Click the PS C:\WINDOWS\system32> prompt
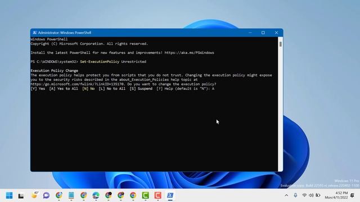The image size is (360, 202). (x=55, y=62)
